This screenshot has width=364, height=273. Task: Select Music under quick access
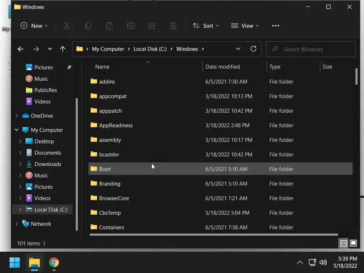point(41,79)
